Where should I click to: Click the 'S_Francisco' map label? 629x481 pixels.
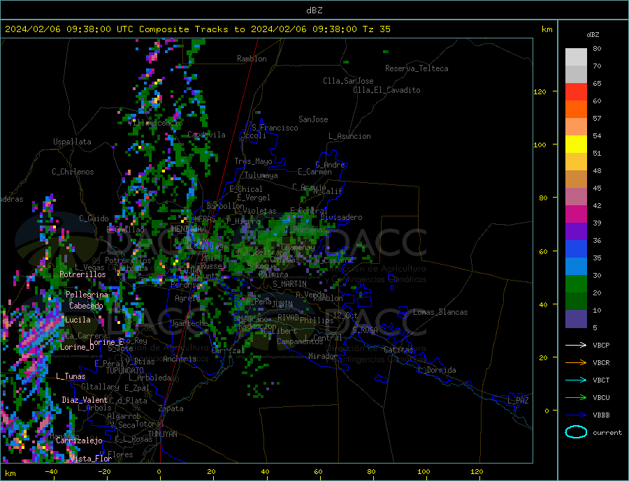pyautogui.click(x=275, y=128)
